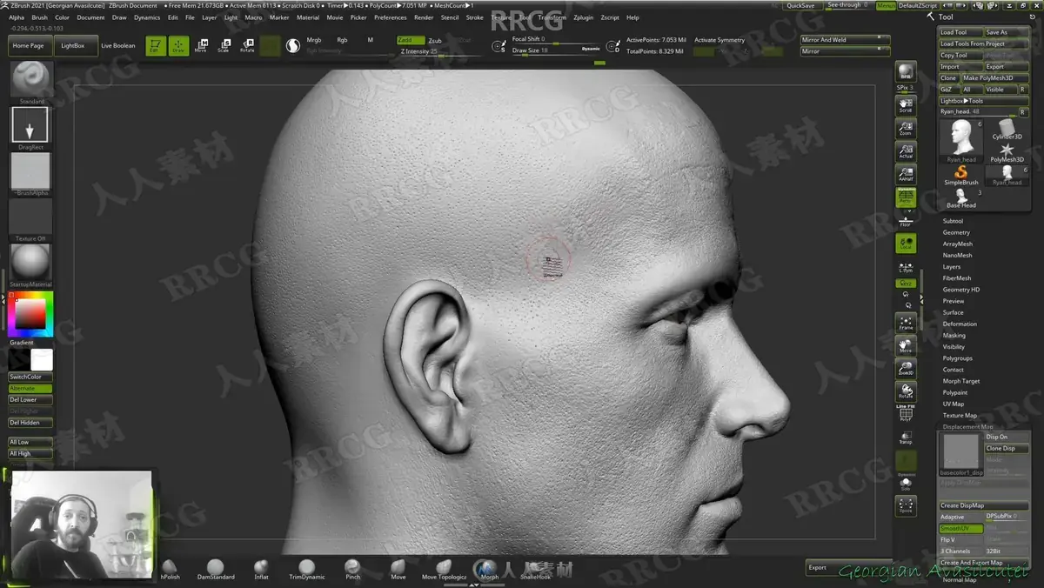
Task: Open the LightBox button
Action: [x=73, y=45]
